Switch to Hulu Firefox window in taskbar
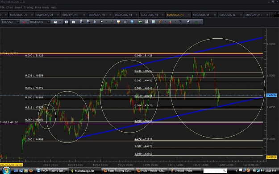Image resolution: width=279 pixels, height=174 pixels. coord(152,170)
